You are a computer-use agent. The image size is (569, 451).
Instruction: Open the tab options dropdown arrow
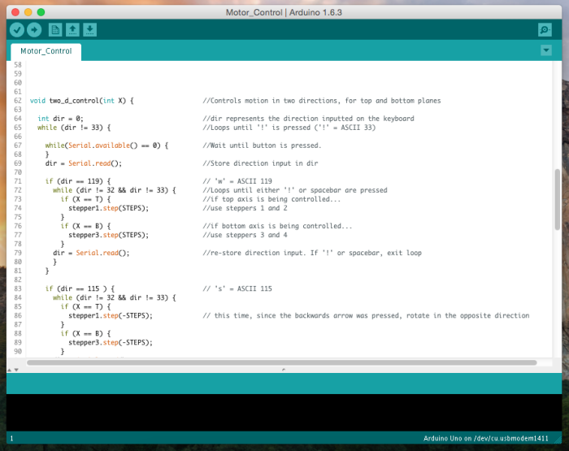(x=546, y=50)
